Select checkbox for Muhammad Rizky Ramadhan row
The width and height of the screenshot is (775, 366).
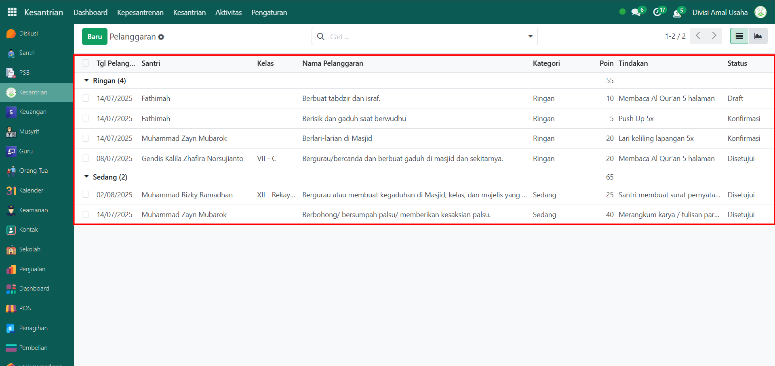pos(85,195)
